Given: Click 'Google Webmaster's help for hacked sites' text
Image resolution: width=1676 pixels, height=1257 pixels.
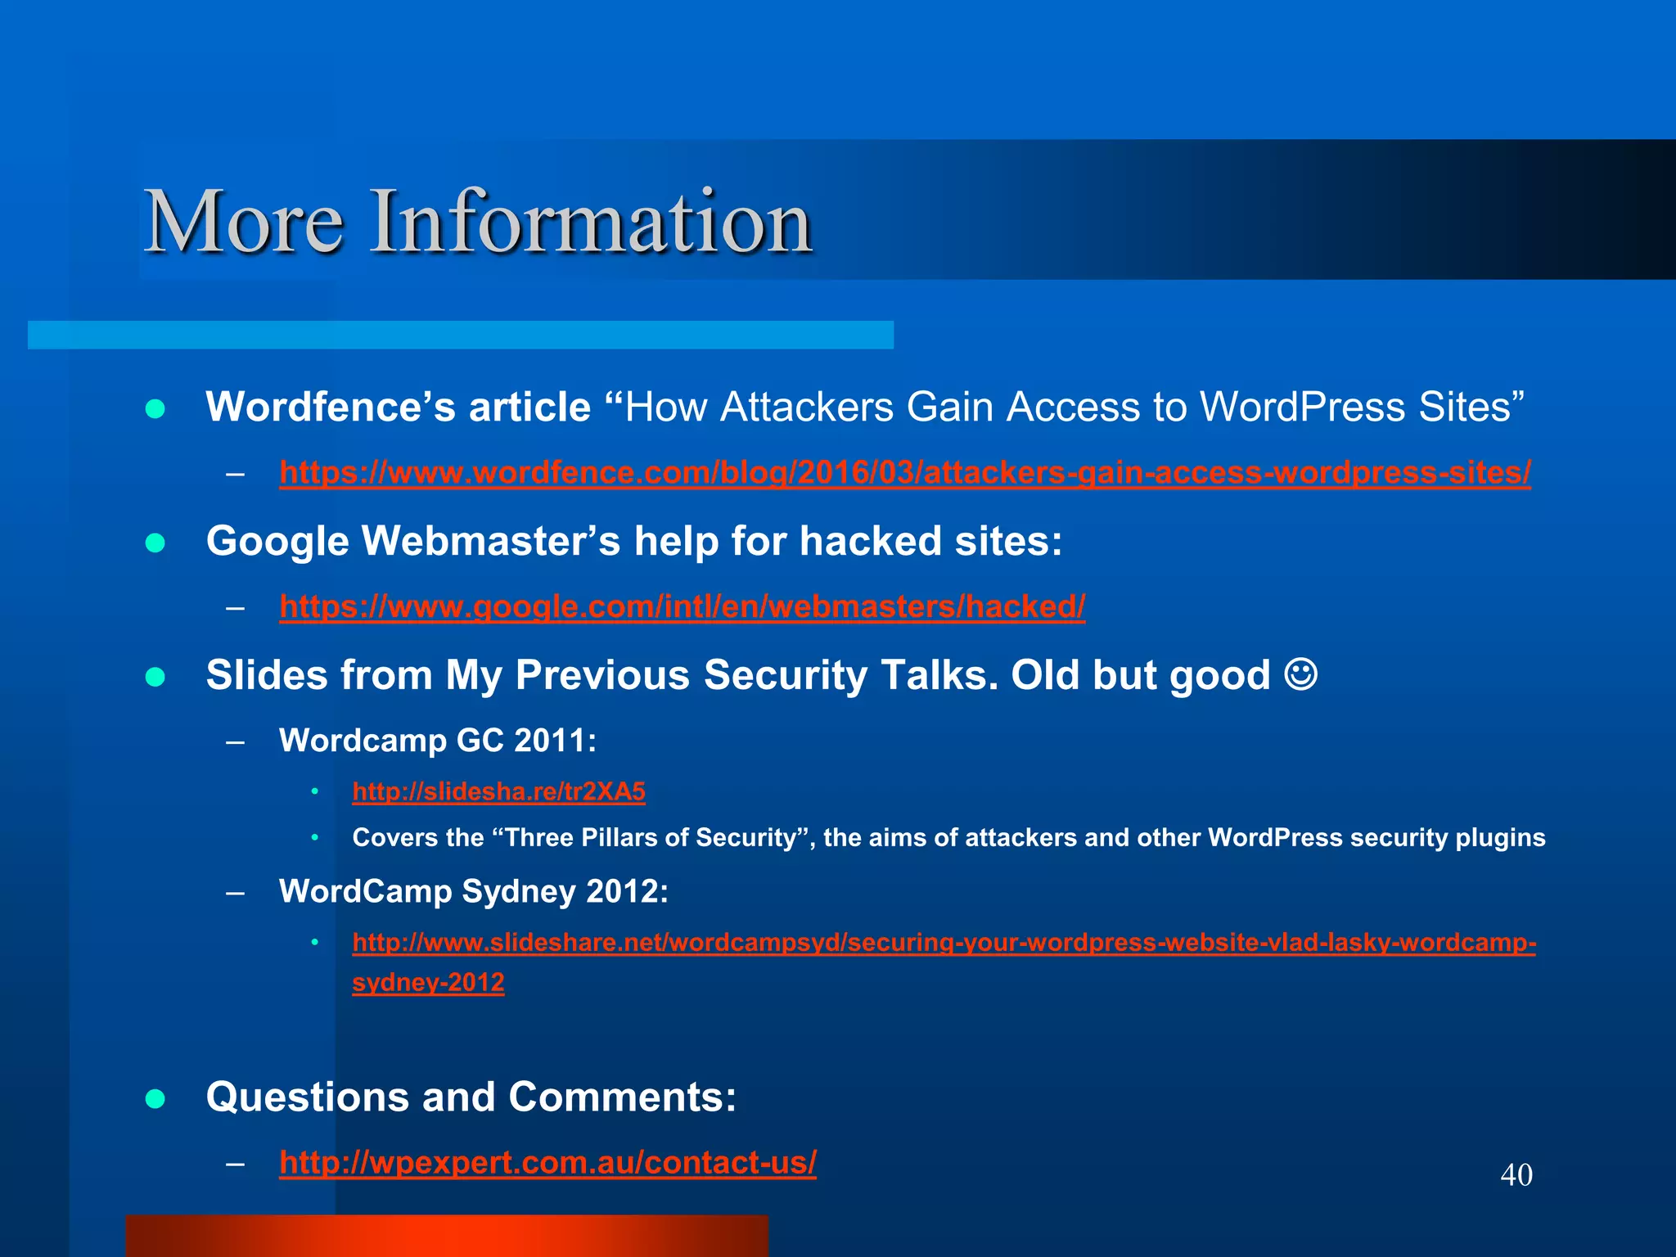Looking at the screenshot, I should 634,541.
